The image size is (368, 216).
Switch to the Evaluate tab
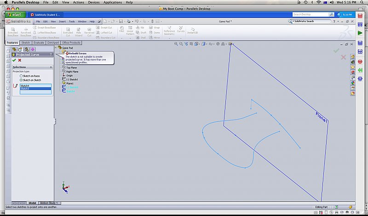click(x=40, y=43)
